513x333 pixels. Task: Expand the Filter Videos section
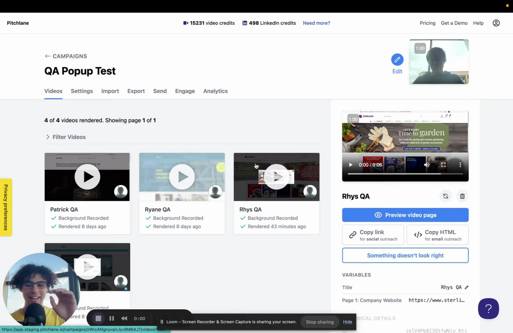(x=65, y=137)
